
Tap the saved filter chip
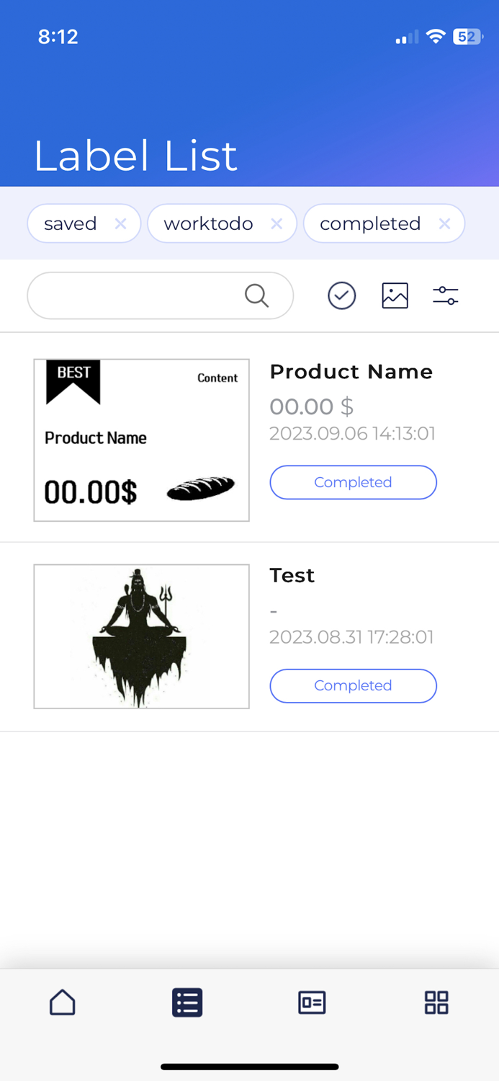pos(70,223)
